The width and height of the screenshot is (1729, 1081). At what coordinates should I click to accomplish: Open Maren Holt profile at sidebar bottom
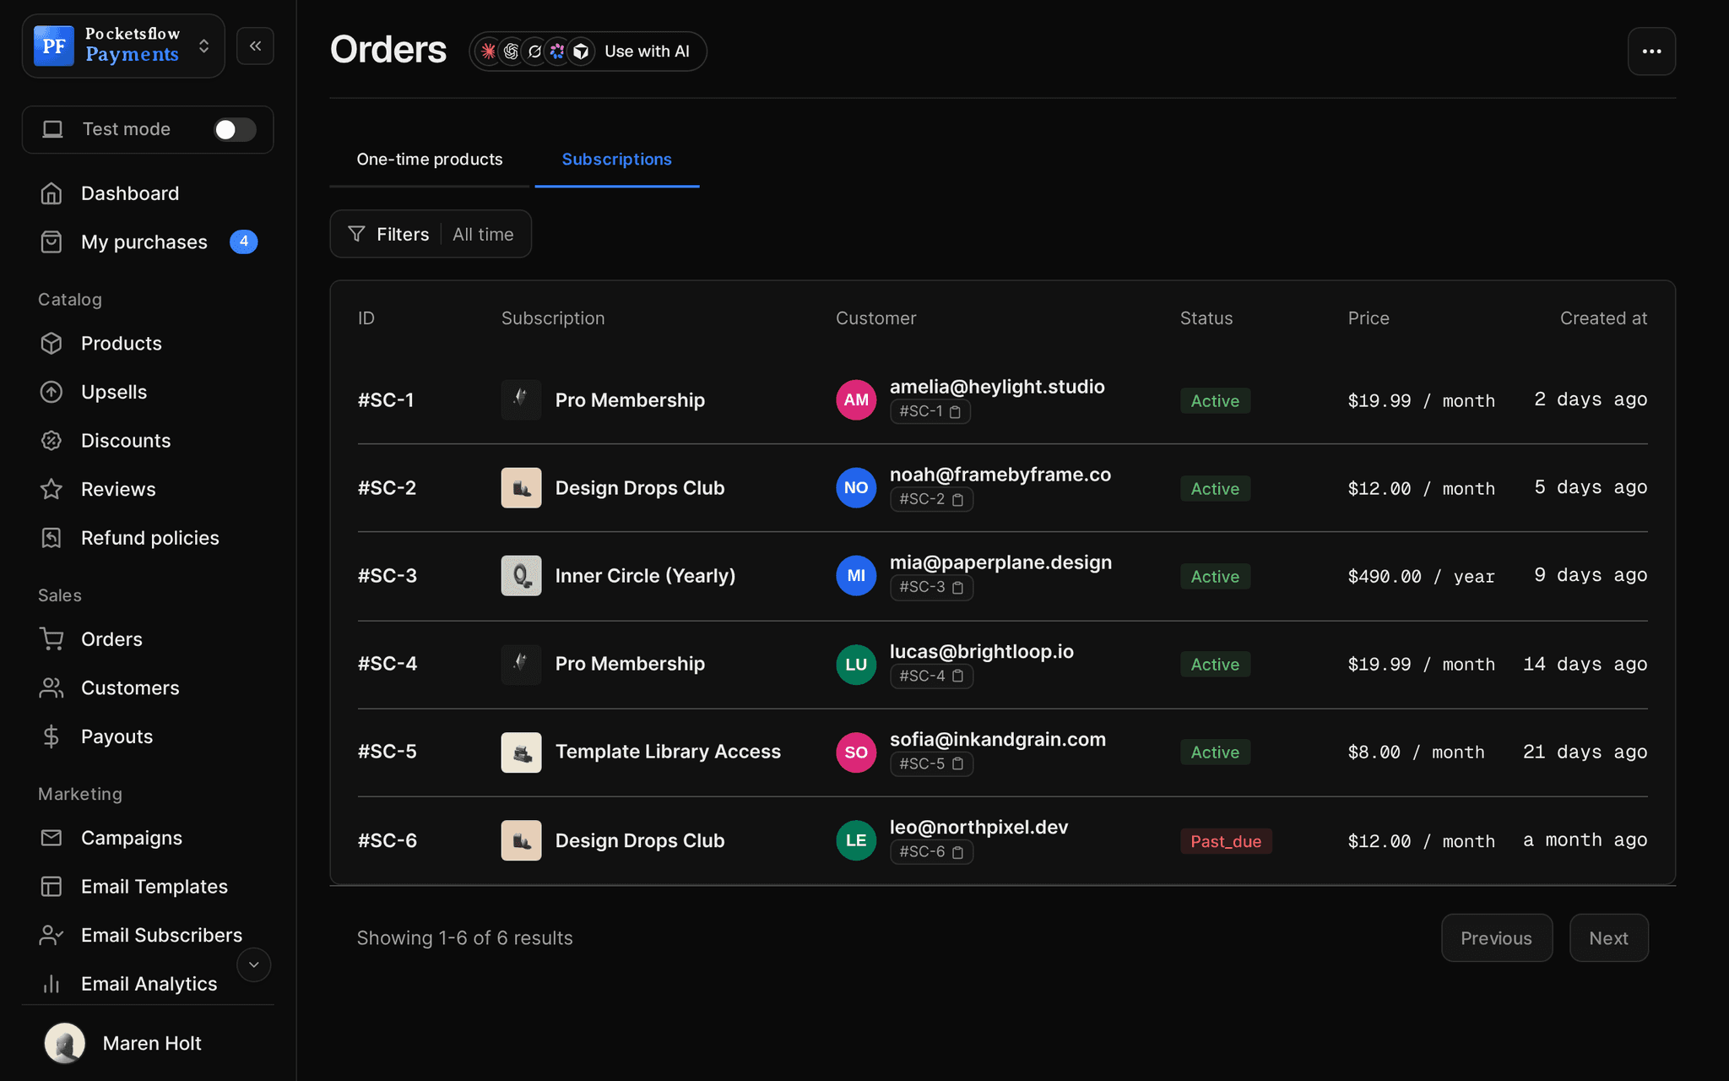[x=149, y=1044]
